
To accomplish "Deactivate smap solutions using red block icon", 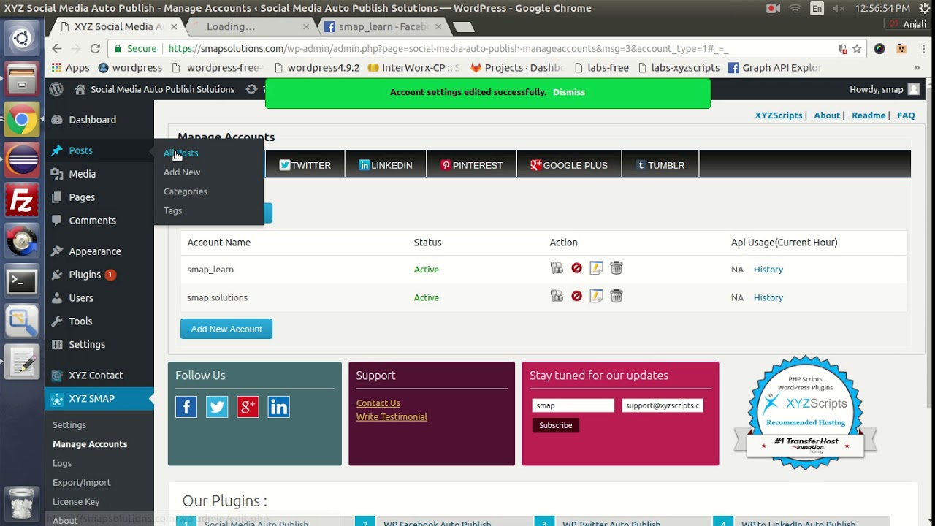I will (576, 296).
